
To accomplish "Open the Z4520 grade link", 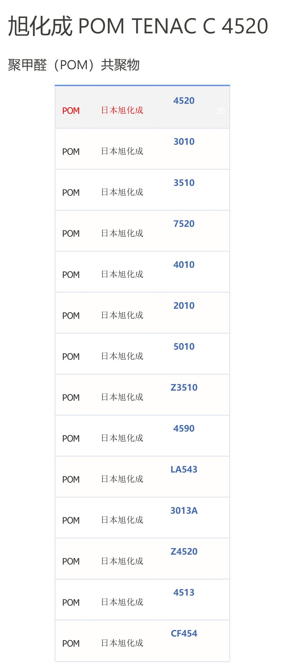I will (184, 551).
